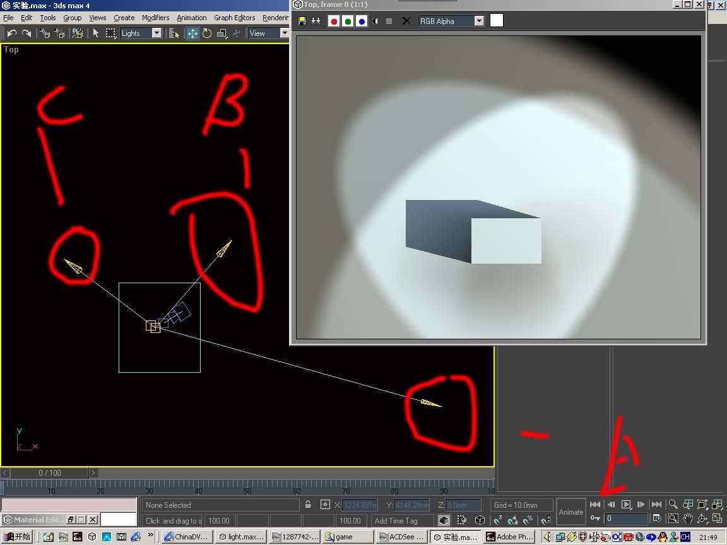This screenshot has width=727, height=545.
Task: Step back to the previous frame
Action: 611,504
